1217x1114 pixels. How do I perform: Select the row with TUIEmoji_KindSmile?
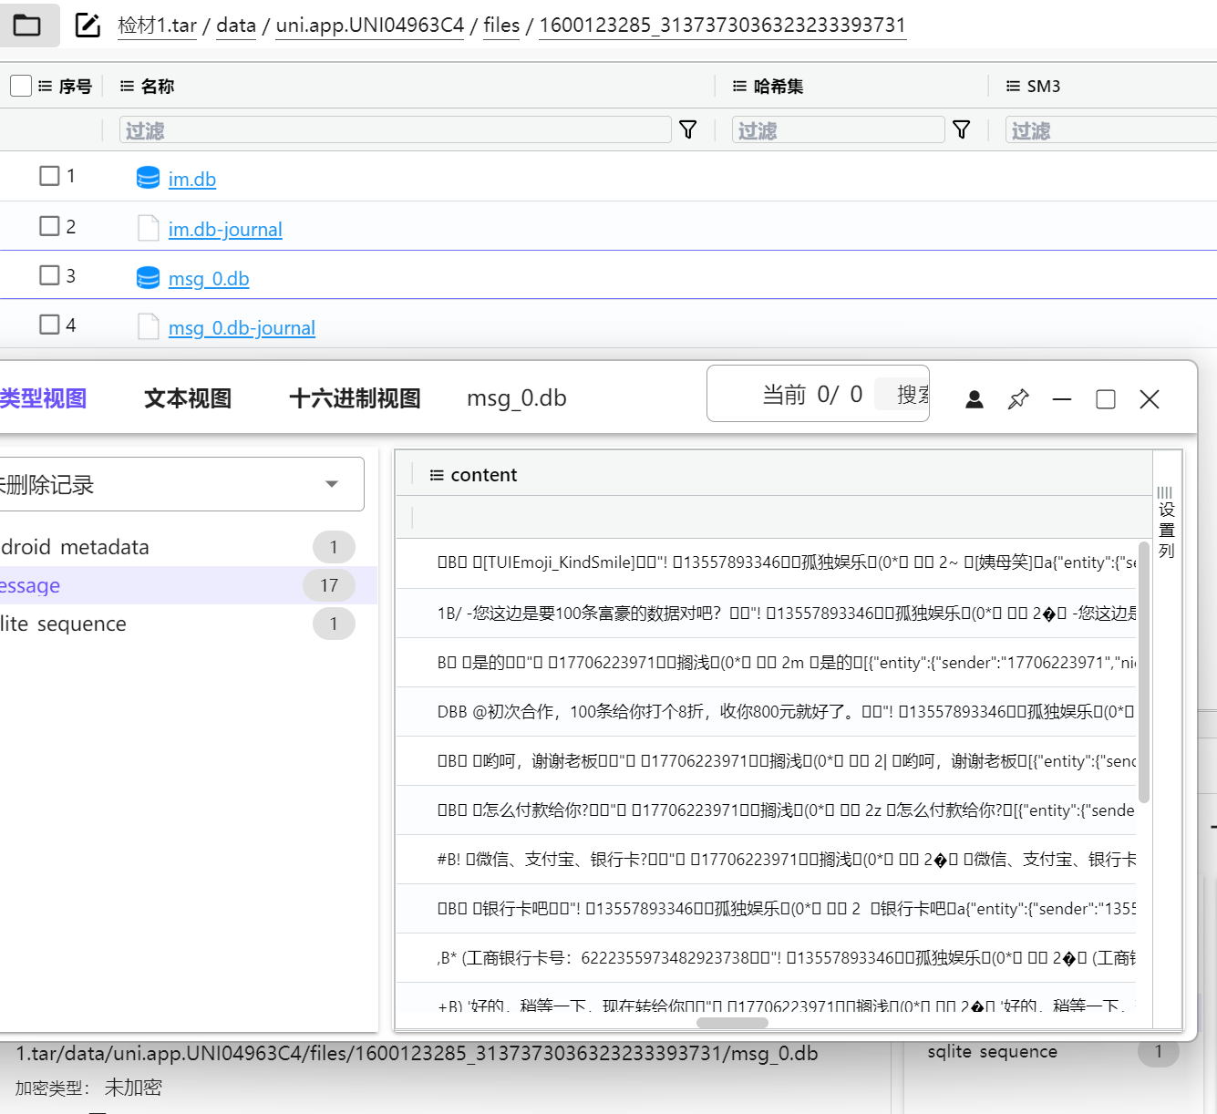[766, 562]
